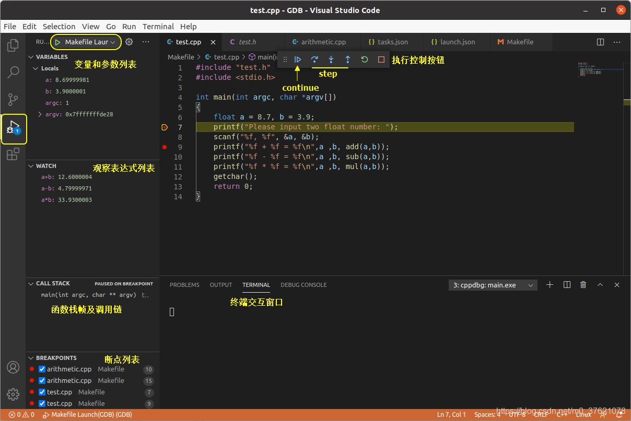
Task: Open the Terminal menu
Action: (x=158, y=27)
